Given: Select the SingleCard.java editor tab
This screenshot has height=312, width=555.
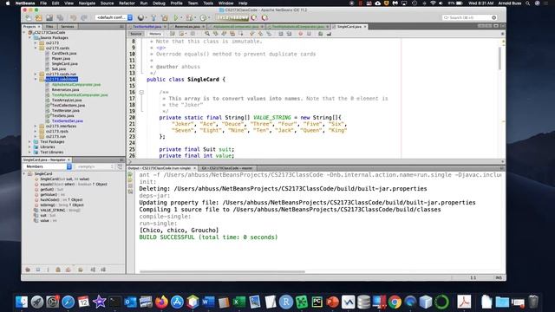Looking at the screenshot, I should 349,27.
